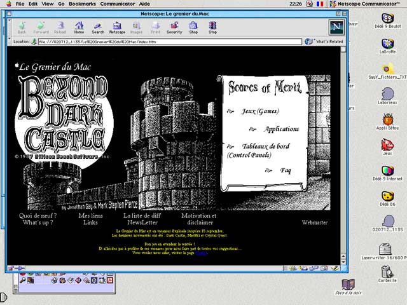Collapse the navigation toolbar triangle
407x305 pixels.
click(10, 20)
